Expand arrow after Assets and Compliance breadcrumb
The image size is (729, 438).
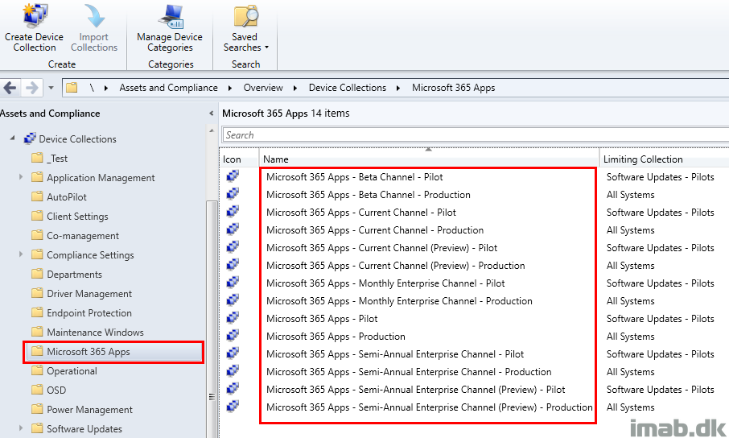tap(230, 88)
